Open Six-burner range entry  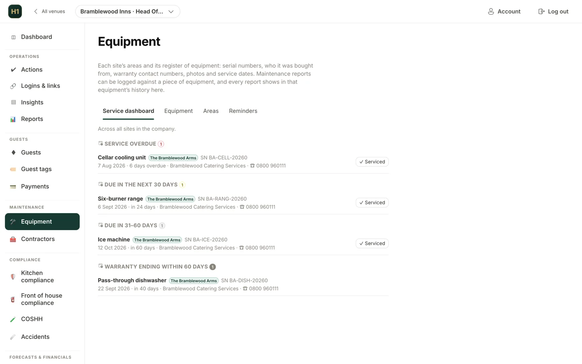[x=120, y=199]
